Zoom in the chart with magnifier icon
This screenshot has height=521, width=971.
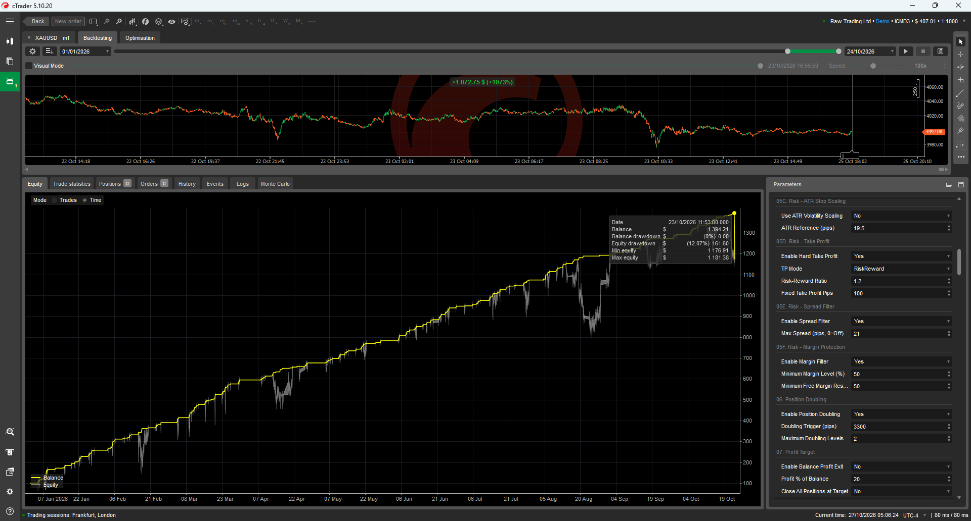pos(119,22)
